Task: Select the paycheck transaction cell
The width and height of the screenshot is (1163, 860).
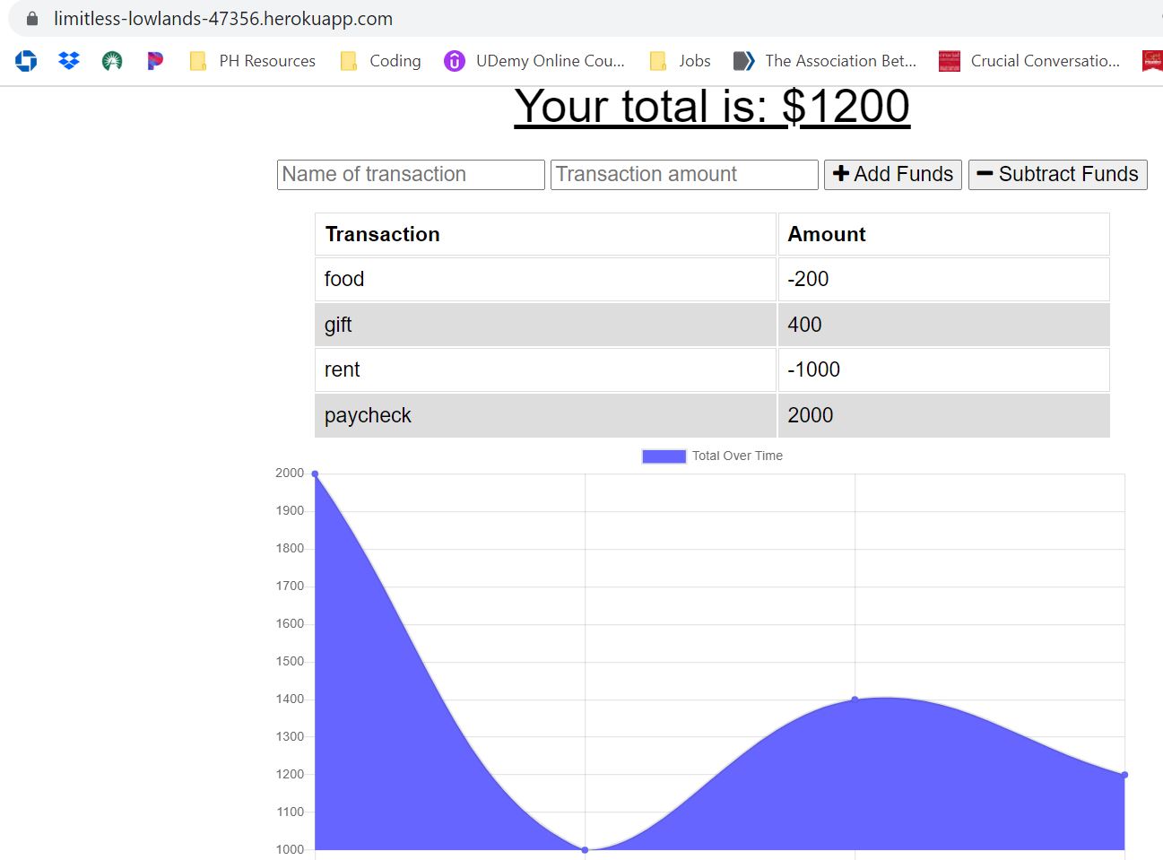Action: [545, 415]
